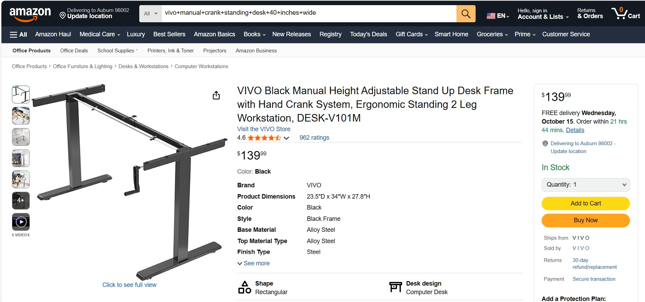Open the 962 ratings link
Image resolution: width=645 pixels, height=302 pixels.
[x=314, y=138]
